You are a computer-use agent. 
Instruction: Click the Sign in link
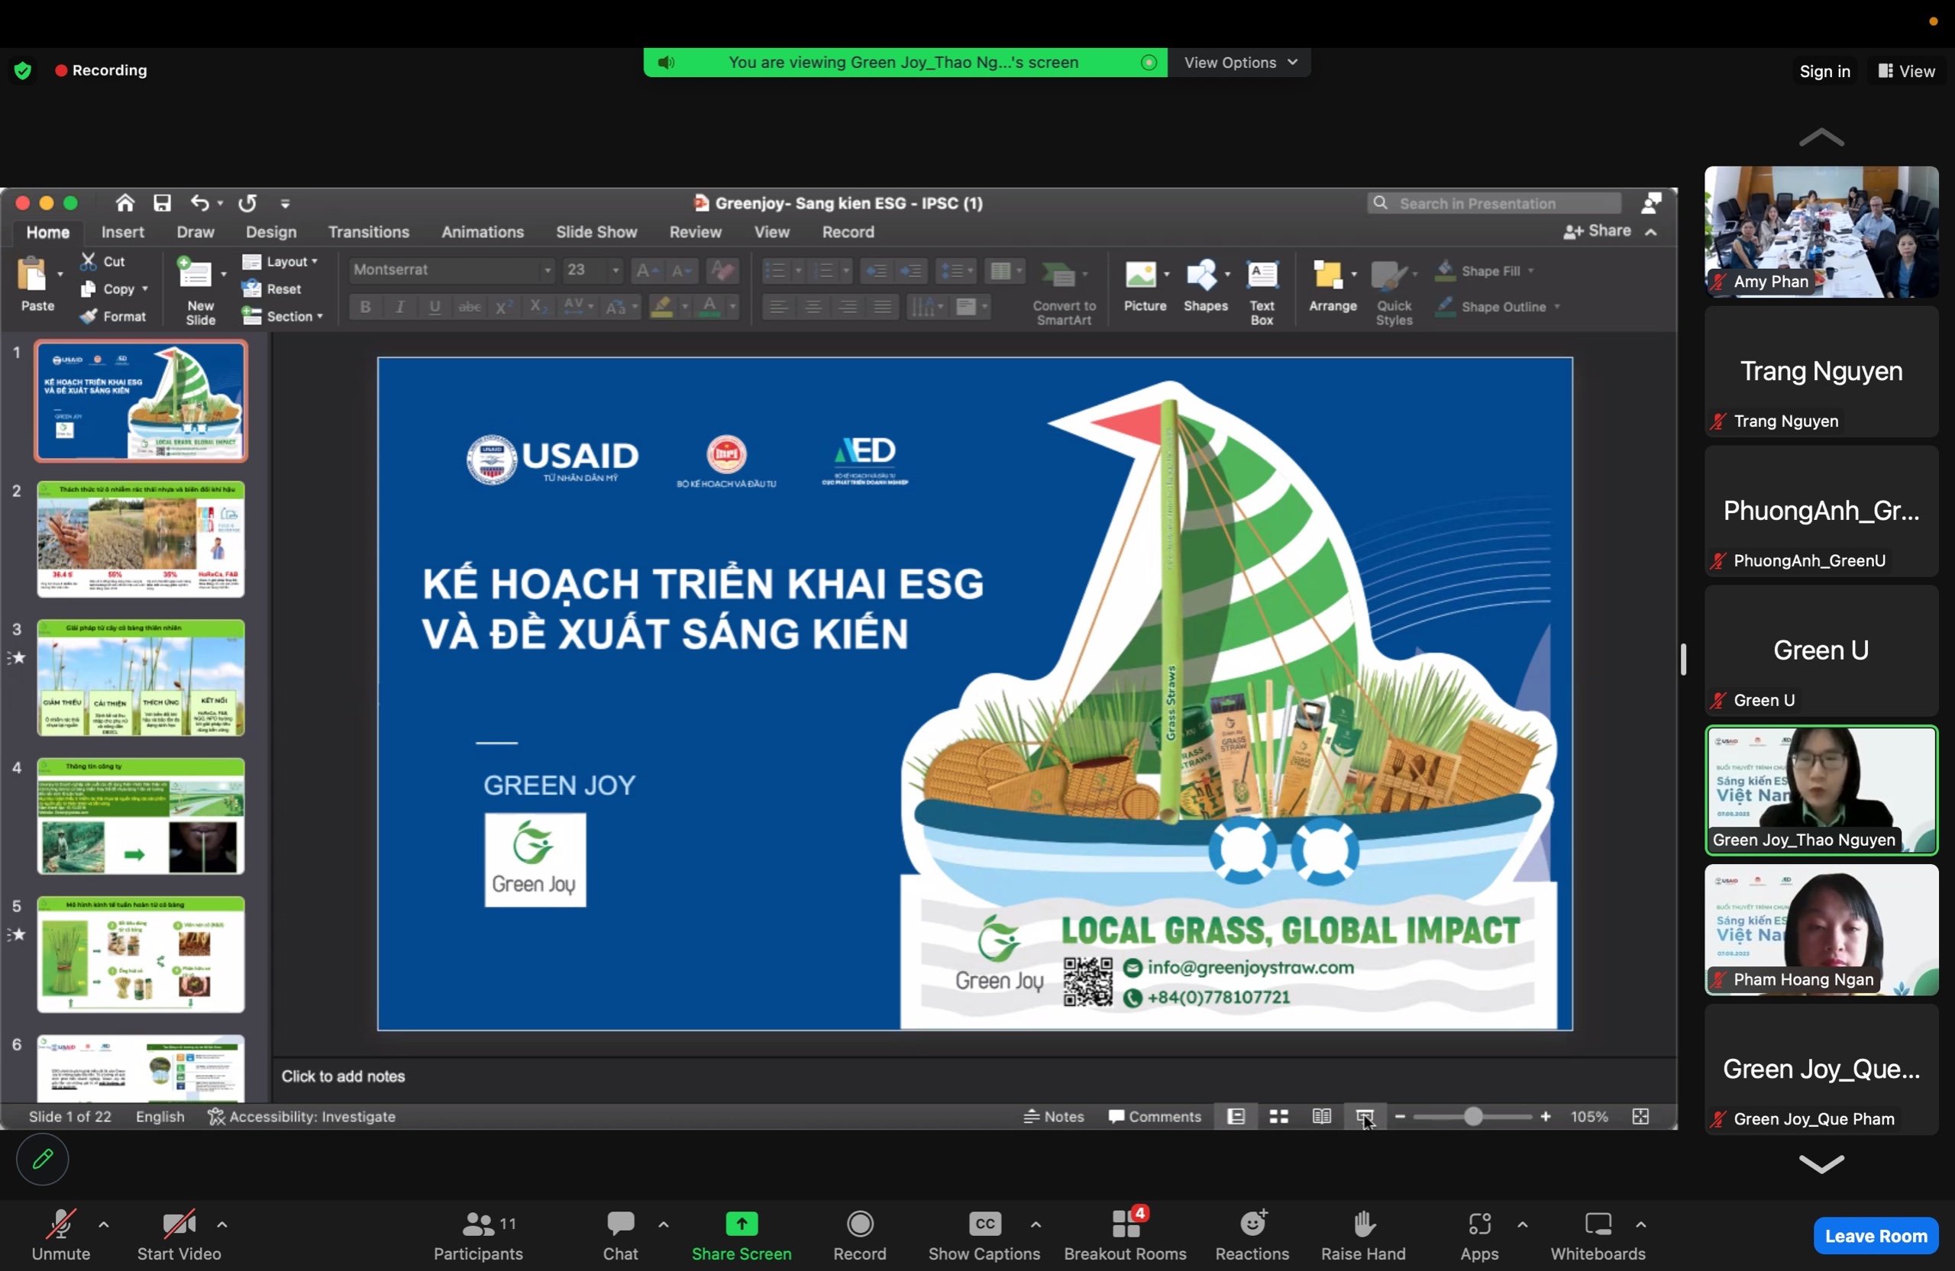(x=1824, y=72)
